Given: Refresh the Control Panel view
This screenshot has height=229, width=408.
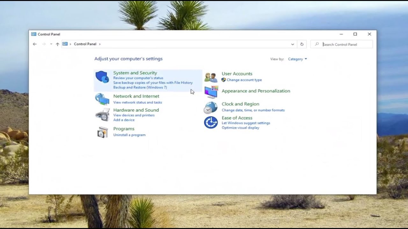Looking at the screenshot, I should pyautogui.click(x=302, y=44).
